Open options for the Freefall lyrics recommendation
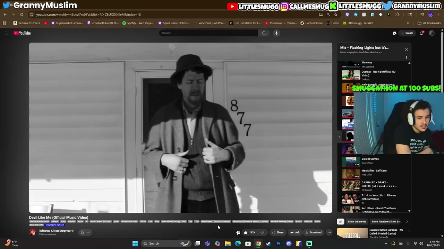 (410, 230)
